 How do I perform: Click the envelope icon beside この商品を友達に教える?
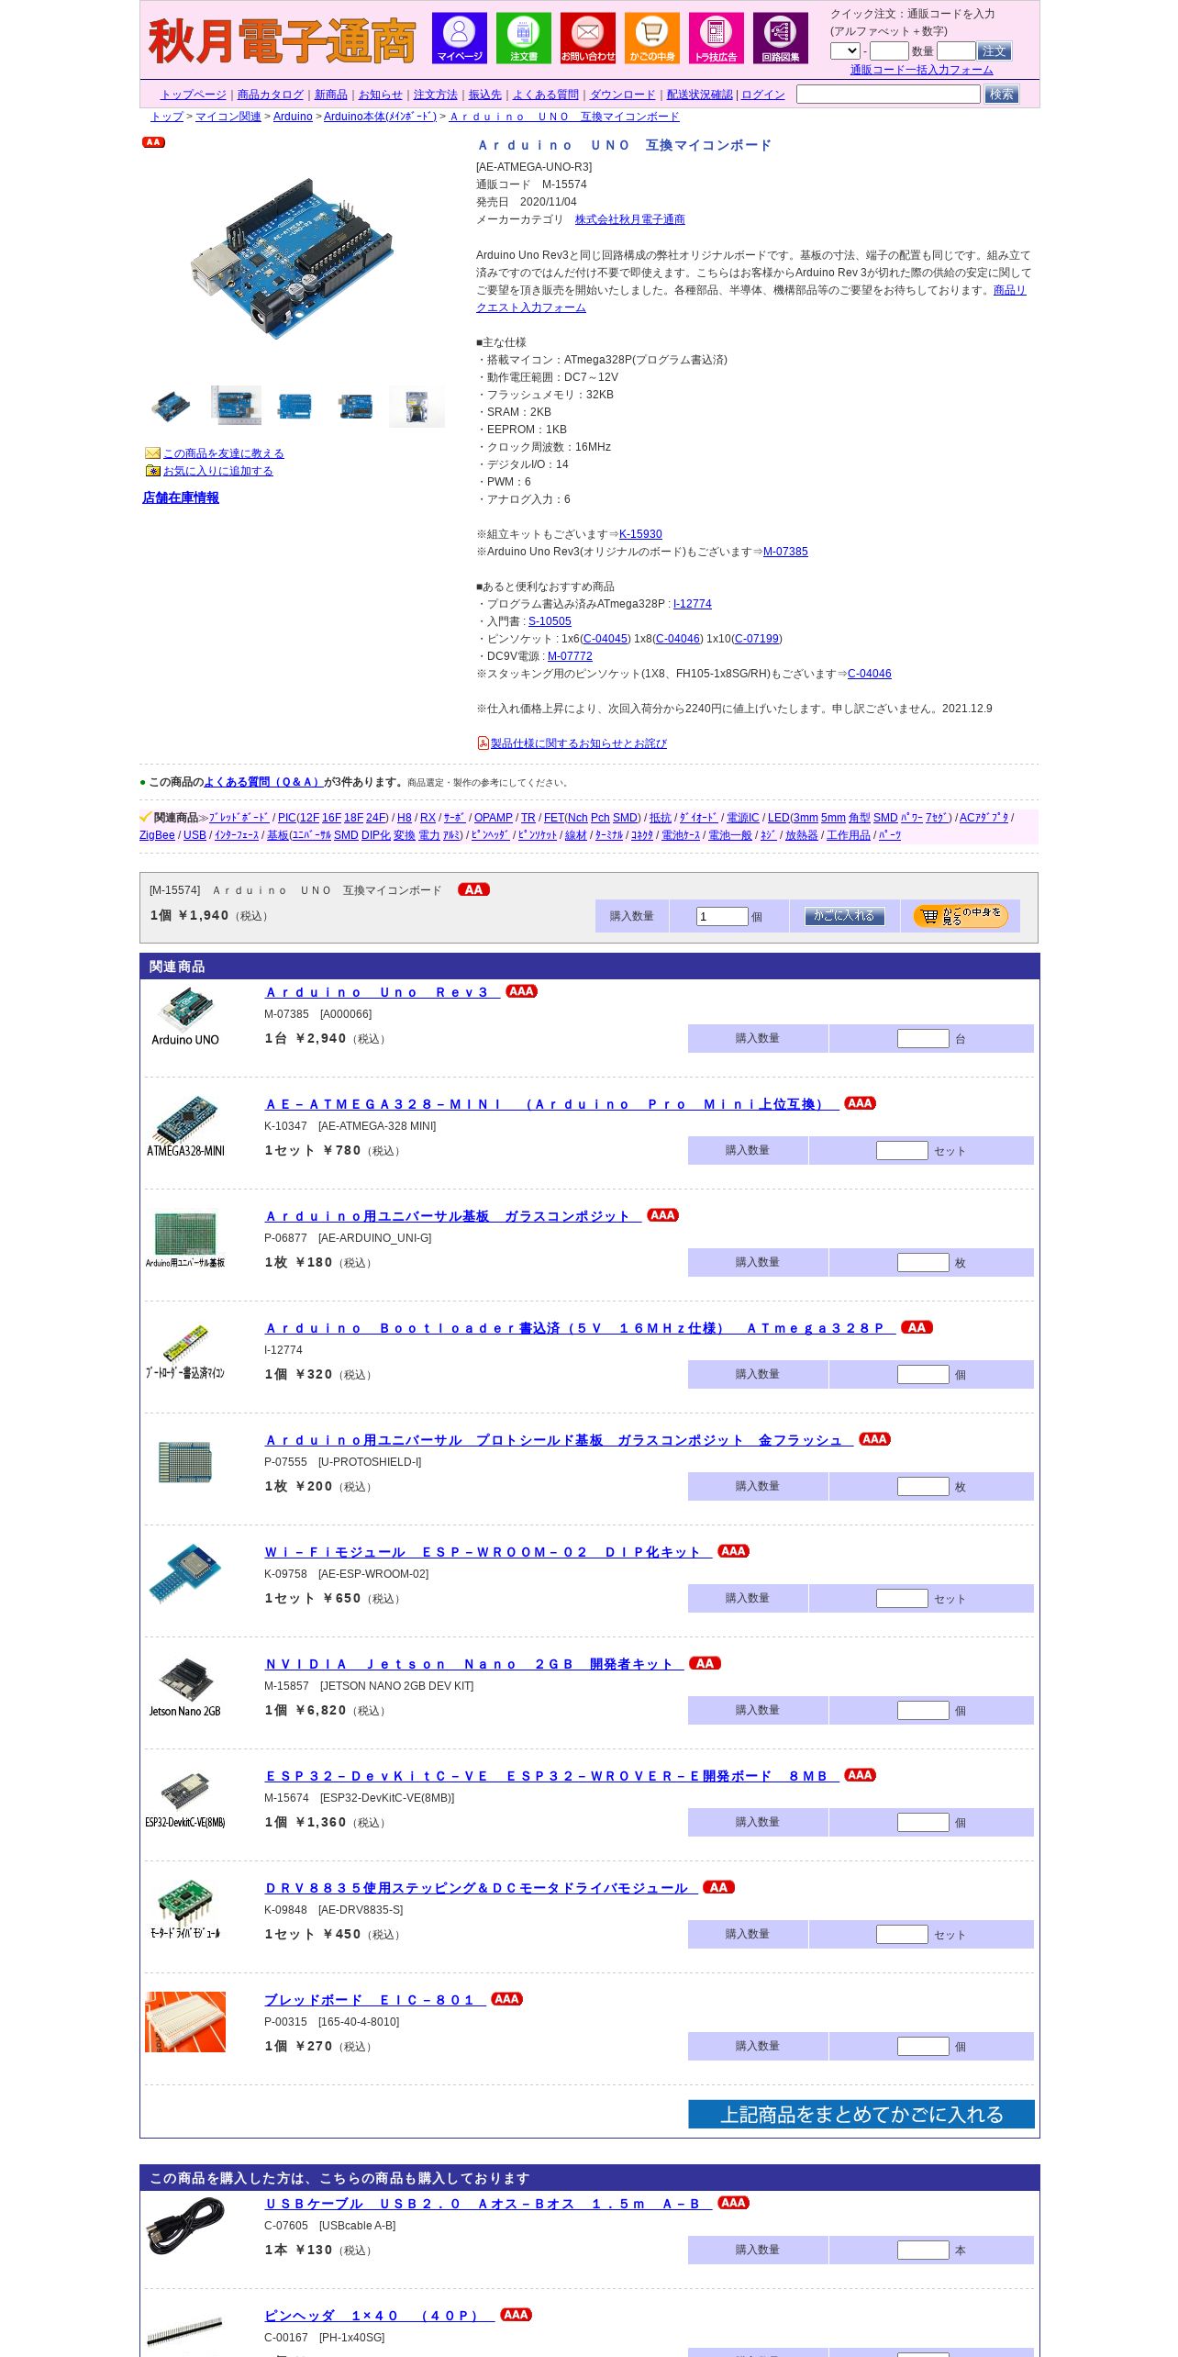click(152, 452)
